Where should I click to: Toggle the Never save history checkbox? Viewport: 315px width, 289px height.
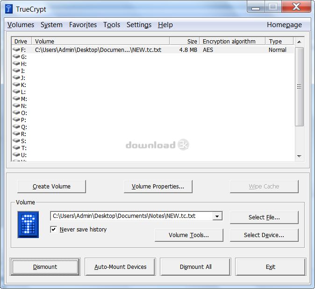54,230
